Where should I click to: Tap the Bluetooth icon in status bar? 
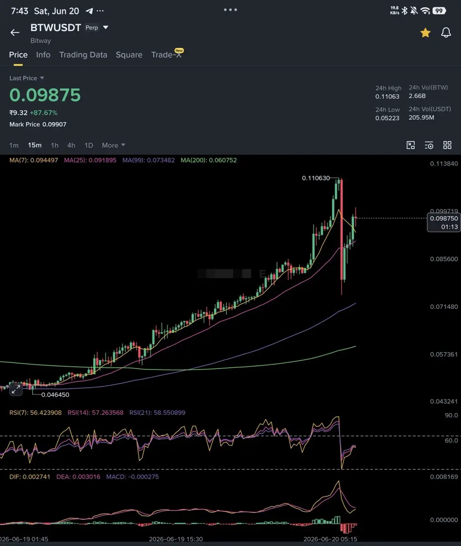tap(405, 10)
